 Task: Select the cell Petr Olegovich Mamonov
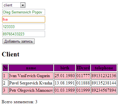point(31,90)
